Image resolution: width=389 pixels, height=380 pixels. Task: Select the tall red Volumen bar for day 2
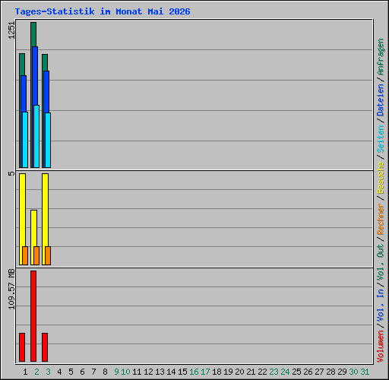click(x=33, y=316)
